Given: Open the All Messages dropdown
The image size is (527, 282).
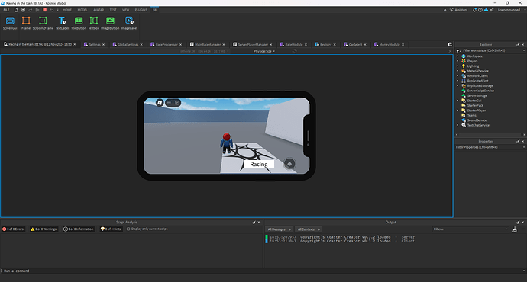Looking at the screenshot, I should pyautogui.click(x=279, y=229).
